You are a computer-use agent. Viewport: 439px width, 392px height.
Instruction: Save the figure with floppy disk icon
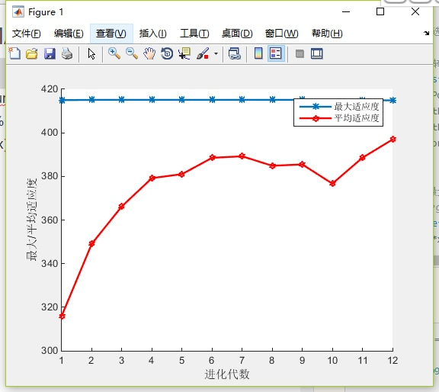tap(50, 53)
